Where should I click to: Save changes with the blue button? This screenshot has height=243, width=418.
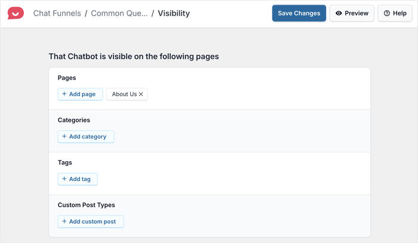pos(299,13)
